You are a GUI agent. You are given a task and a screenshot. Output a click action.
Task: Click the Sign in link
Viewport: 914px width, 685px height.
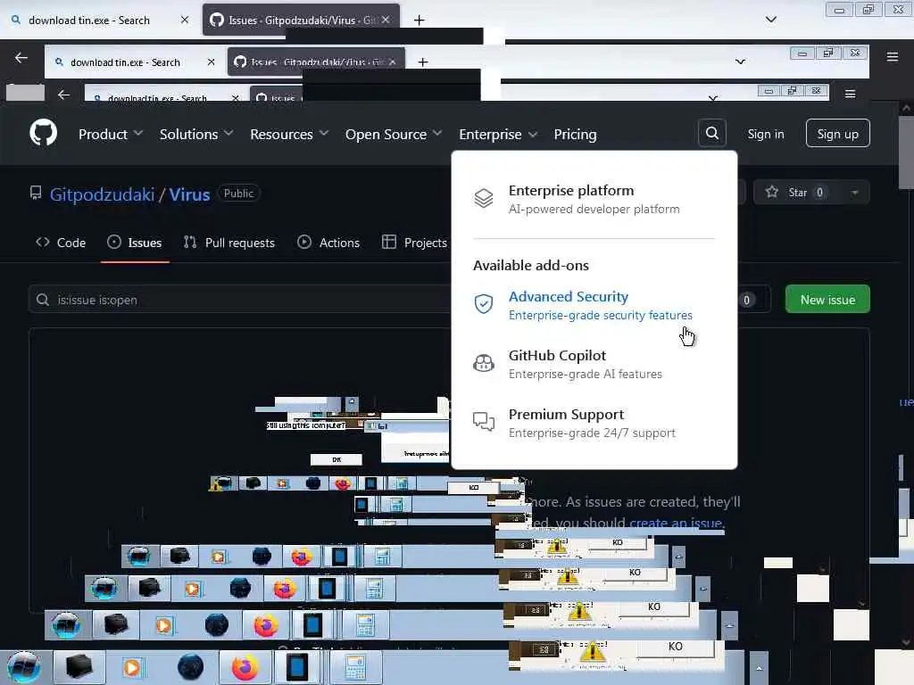[x=765, y=134]
